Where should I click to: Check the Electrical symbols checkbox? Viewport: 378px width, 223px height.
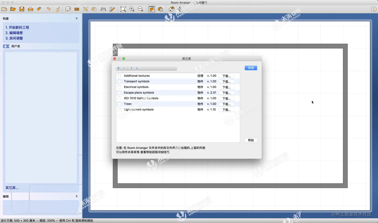119,87
